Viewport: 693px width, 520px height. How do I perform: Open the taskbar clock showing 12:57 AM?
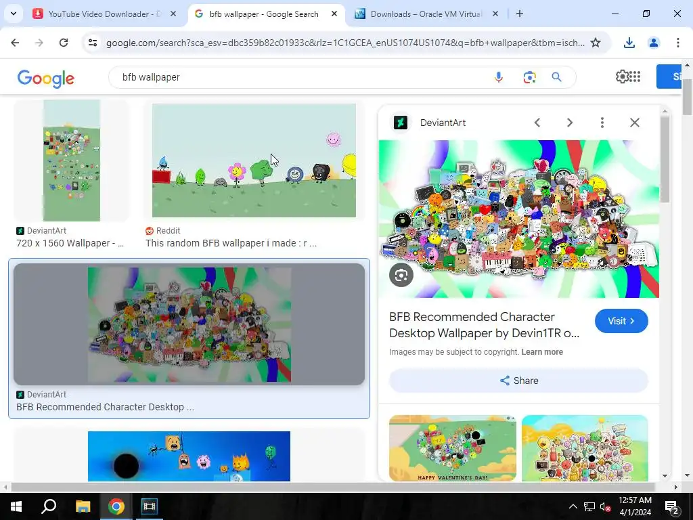coord(635,506)
